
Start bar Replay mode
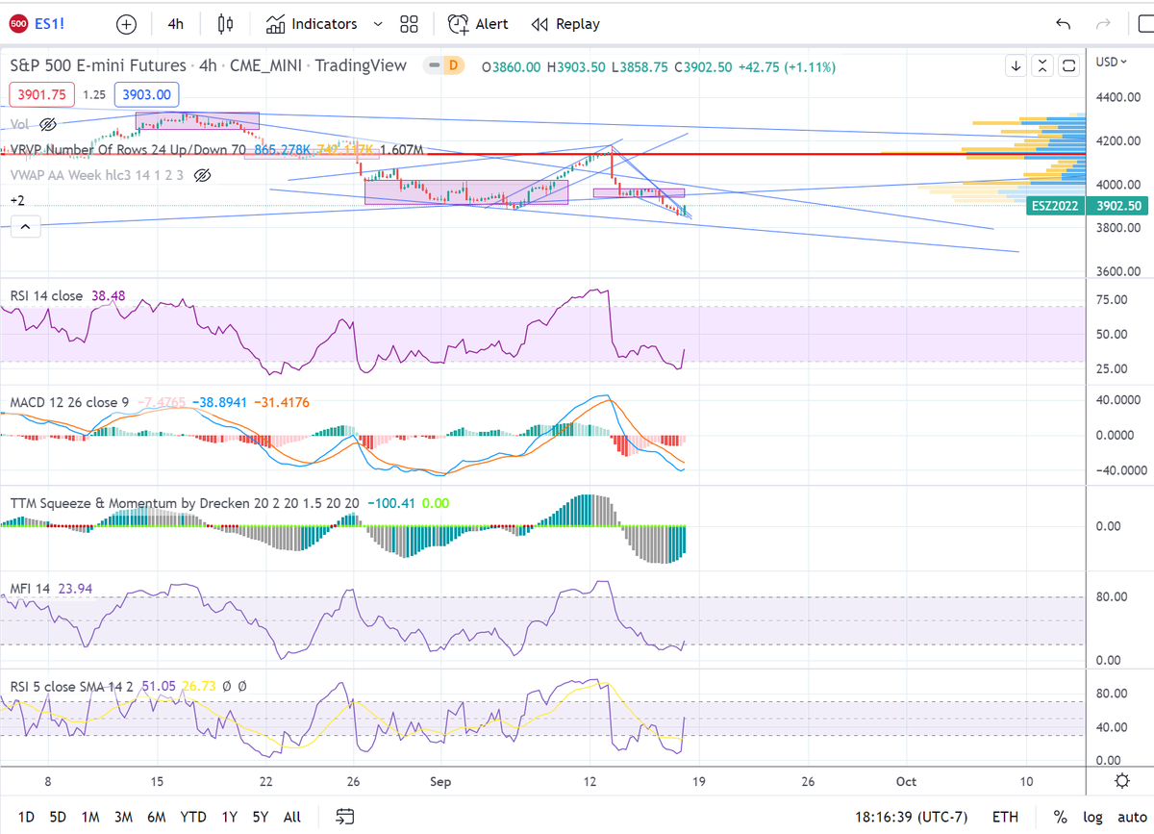coord(565,24)
